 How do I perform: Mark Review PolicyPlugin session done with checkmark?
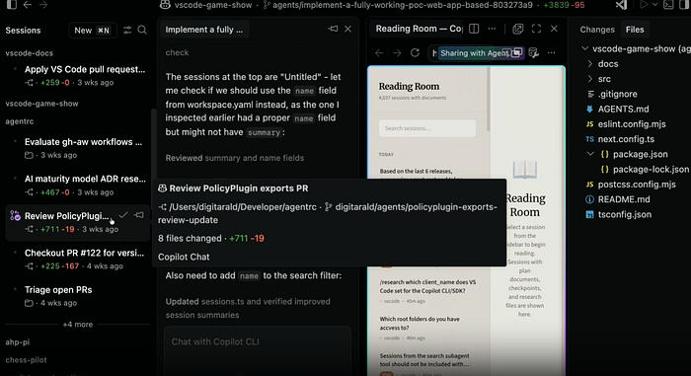[123, 215]
